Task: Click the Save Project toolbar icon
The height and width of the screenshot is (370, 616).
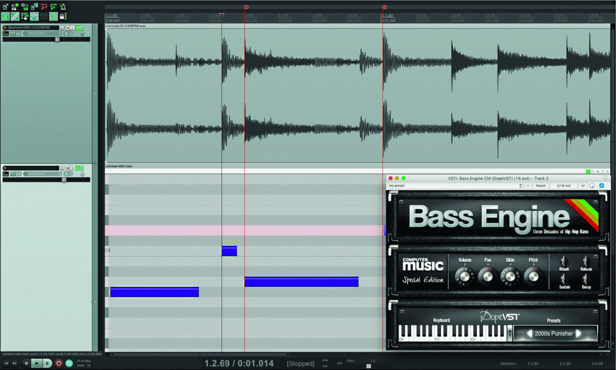Action: 24,7
